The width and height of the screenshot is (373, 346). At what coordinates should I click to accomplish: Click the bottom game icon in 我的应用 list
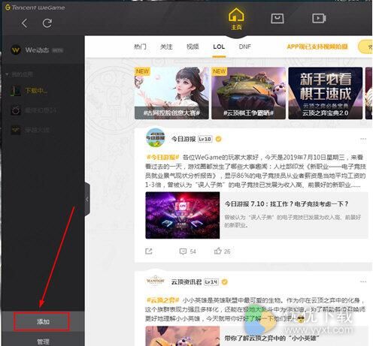(16, 130)
